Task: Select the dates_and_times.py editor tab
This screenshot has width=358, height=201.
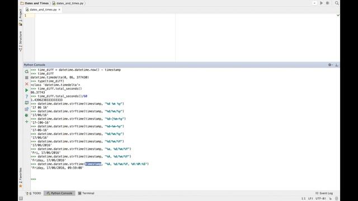Action: [x=43, y=9]
